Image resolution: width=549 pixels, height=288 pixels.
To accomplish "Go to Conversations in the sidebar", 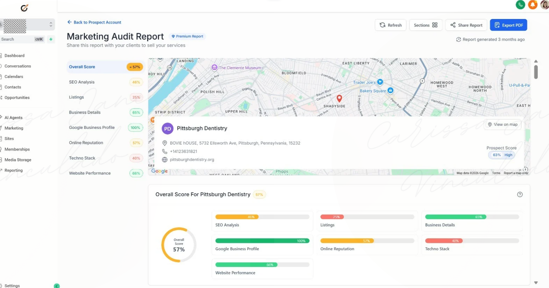I will [x=18, y=66].
